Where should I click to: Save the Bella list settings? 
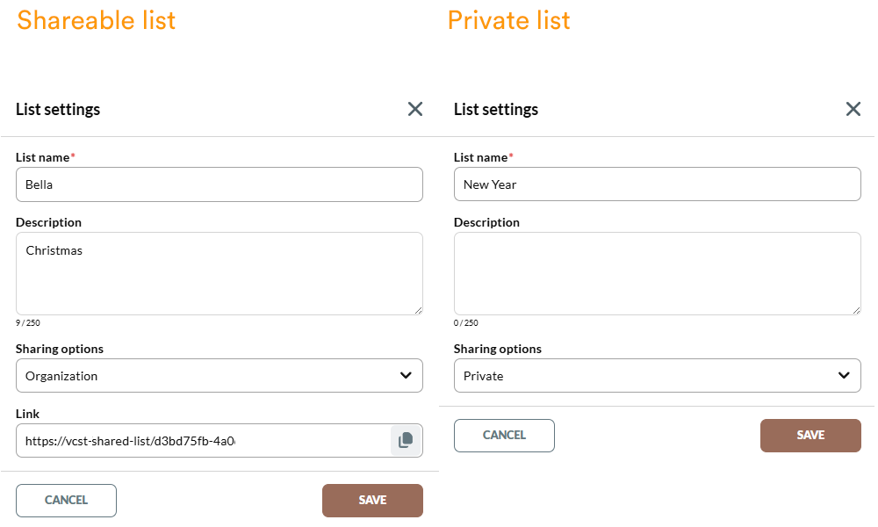(372, 501)
